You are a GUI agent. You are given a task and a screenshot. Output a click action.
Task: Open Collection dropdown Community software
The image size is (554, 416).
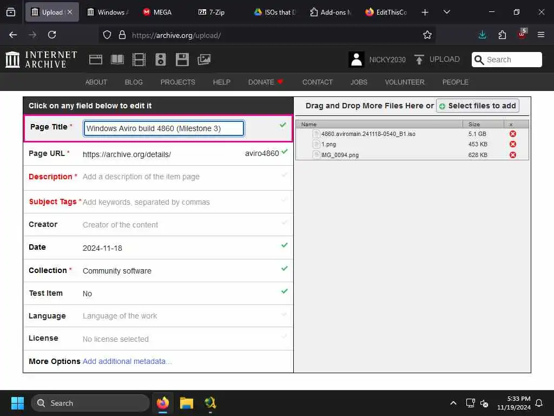coord(117,271)
